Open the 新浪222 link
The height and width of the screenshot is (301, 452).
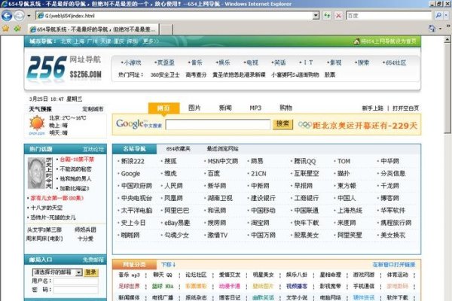pos(133,161)
